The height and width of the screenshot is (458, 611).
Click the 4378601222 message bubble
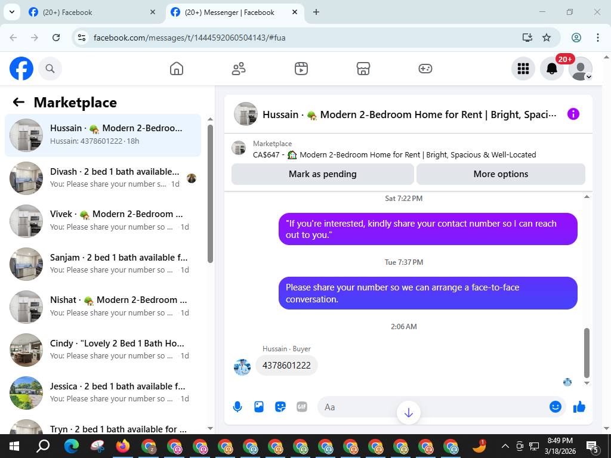[x=286, y=366]
